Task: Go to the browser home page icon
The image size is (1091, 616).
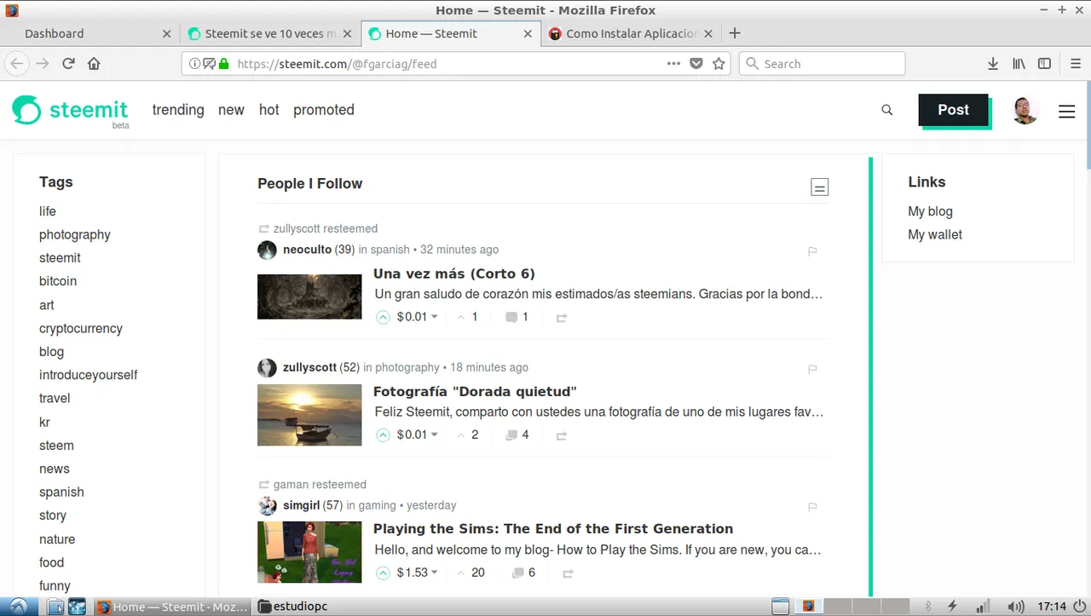Action: (94, 64)
